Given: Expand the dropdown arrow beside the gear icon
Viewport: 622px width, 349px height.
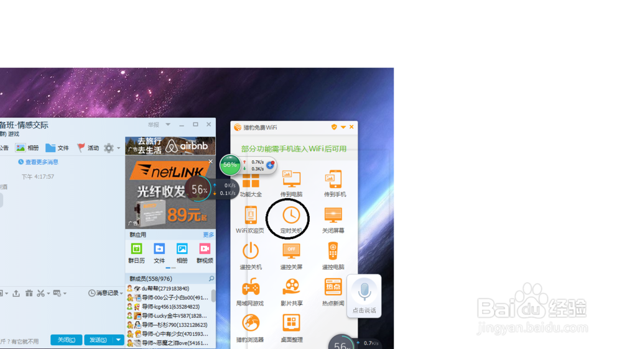Looking at the screenshot, I should click(118, 148).
